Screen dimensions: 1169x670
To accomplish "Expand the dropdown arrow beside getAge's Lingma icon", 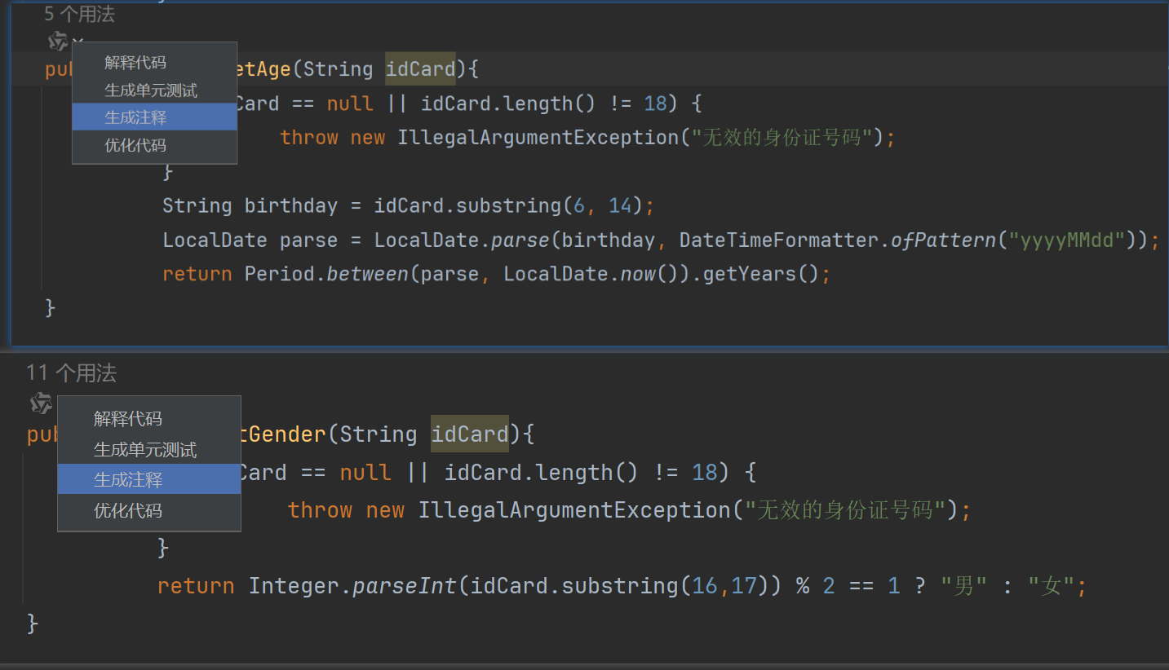I will tap(77, 41).
